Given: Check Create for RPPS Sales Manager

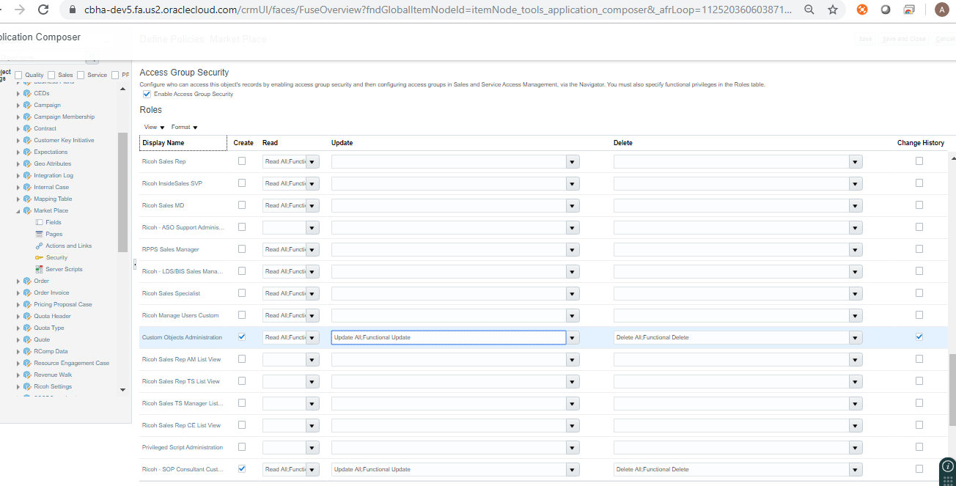Looking at the screenshot, I should [242, 248].
